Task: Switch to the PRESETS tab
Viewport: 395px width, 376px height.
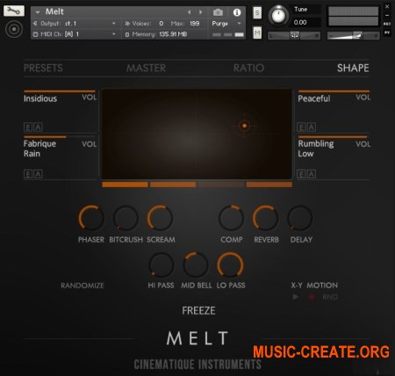Action: pyautogui.click(x=43, y=68)
